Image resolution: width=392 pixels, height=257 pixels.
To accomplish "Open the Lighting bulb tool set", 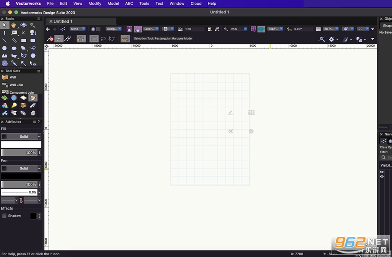I will 14,105.
